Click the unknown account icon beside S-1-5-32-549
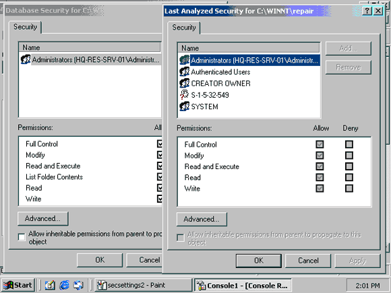This screenshot has height=293, width=391. coord(185,95)
